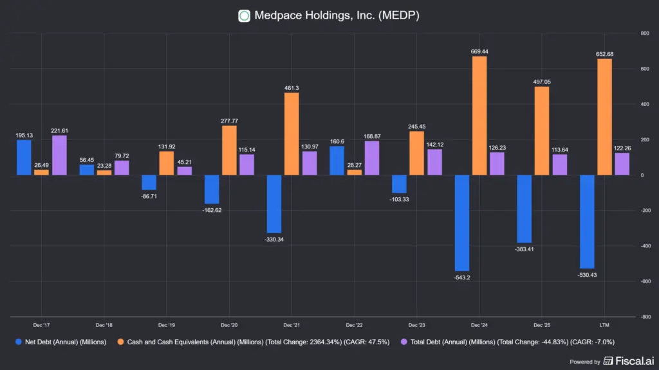
Task: Click the 188.87 total debt bar
Action: [x=372, y=158]
